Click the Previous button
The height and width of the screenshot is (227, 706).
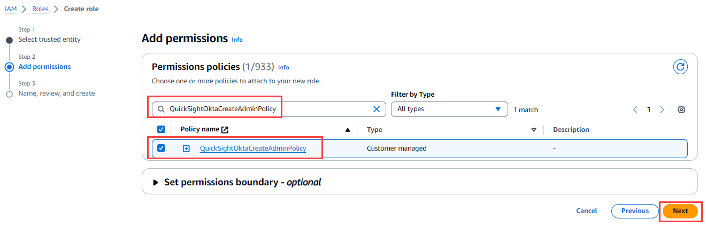tap(635, 211)
